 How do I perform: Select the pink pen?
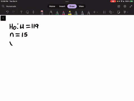click(63, 13)
